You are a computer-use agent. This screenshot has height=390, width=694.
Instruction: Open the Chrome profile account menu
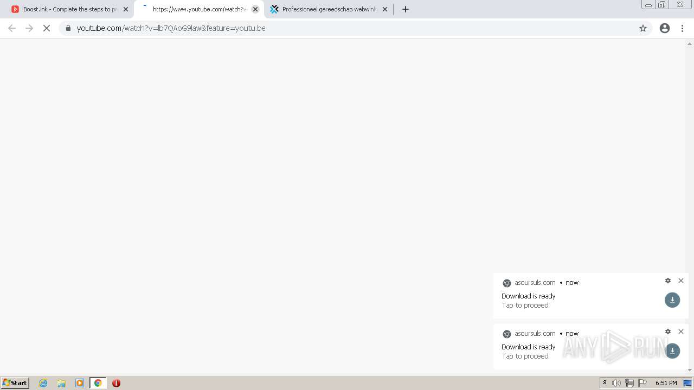point(665,28)
